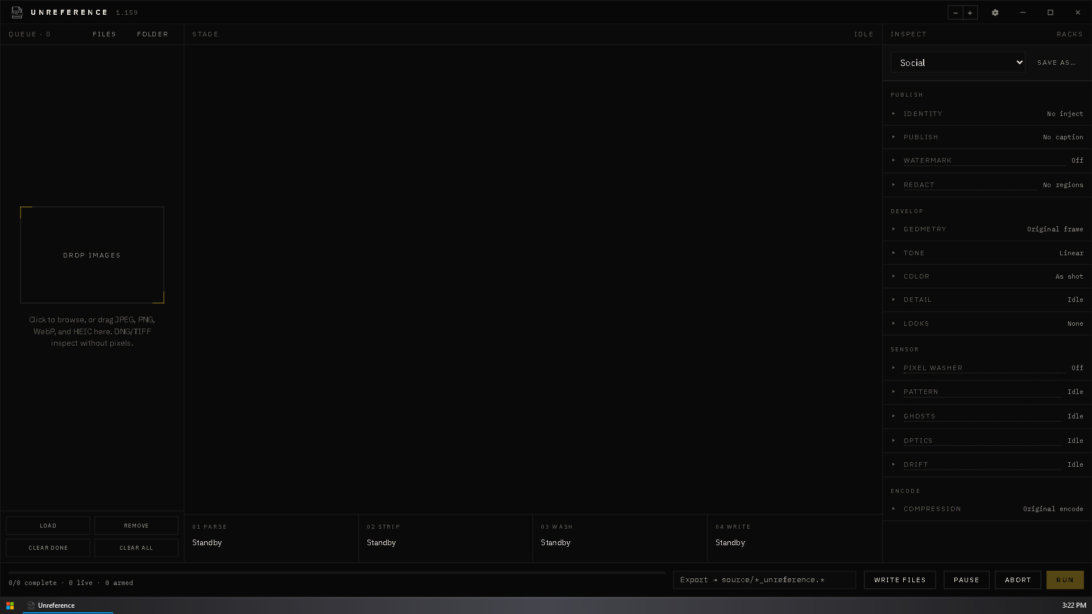
Task: Open the Windows Start menu
Action: 10,605
